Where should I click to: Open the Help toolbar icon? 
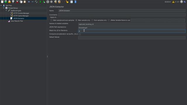click(75, 2)
